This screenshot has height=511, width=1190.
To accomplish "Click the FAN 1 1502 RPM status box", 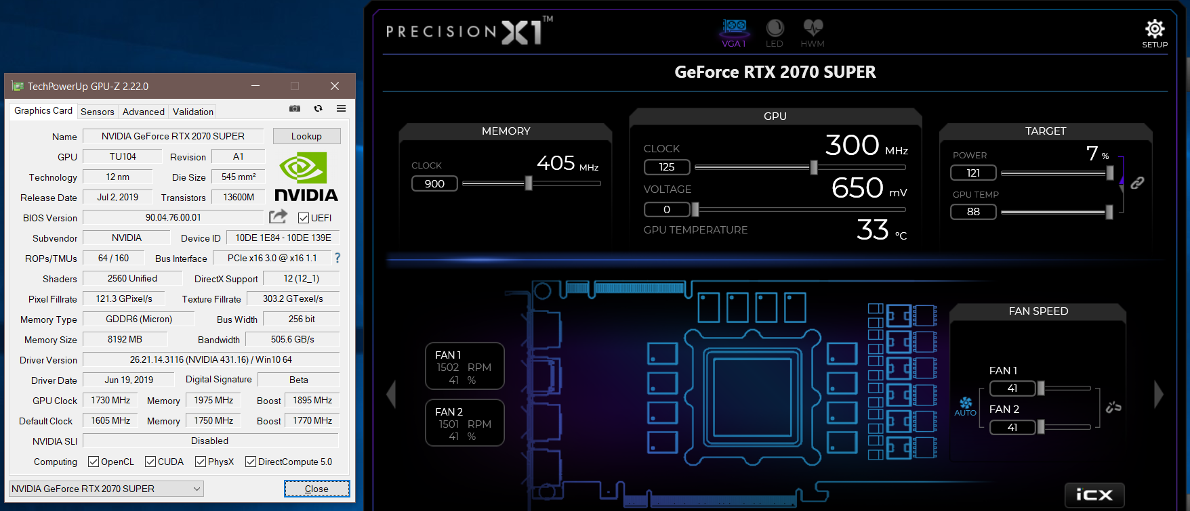I will 465,366.
